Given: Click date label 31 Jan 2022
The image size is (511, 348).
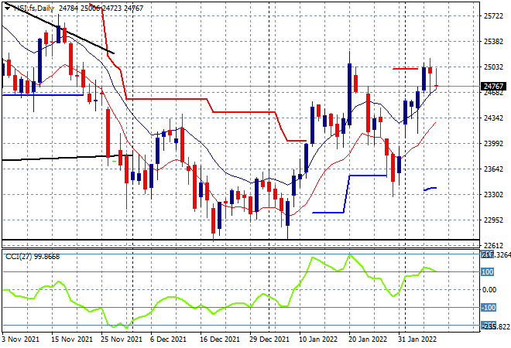Looking at the screenshot, I should pos(417,339).
